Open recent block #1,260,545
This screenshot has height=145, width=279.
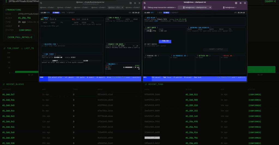coord(8,105)
